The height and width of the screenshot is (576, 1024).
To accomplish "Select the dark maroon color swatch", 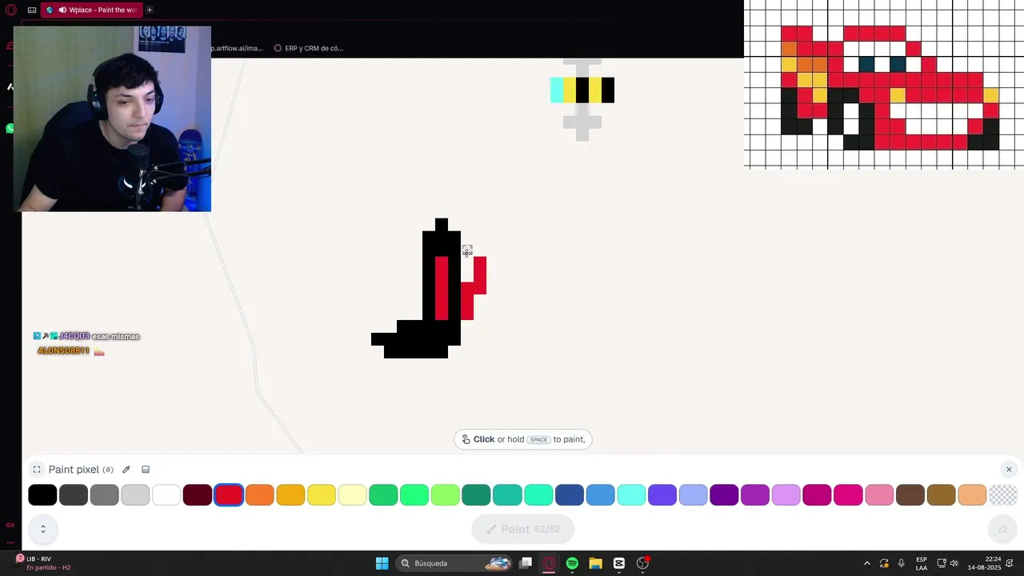I will [198, 495].
